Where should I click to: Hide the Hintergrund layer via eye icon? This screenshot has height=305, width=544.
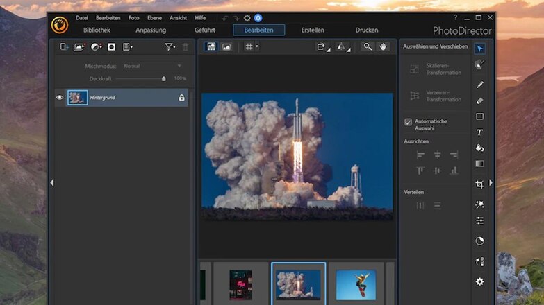[x=60, y=98]
